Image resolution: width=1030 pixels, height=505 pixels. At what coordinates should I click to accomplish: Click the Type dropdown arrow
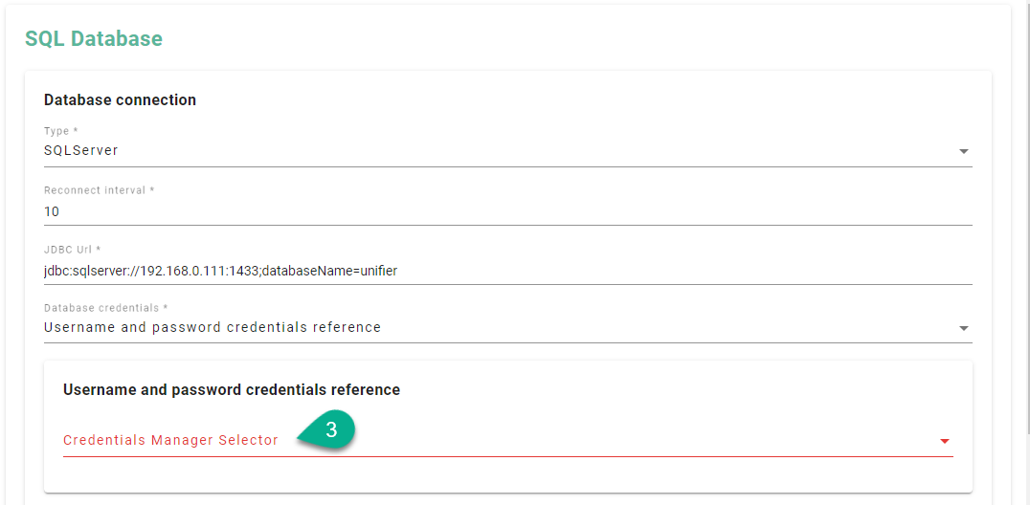[x=963, y=151]
